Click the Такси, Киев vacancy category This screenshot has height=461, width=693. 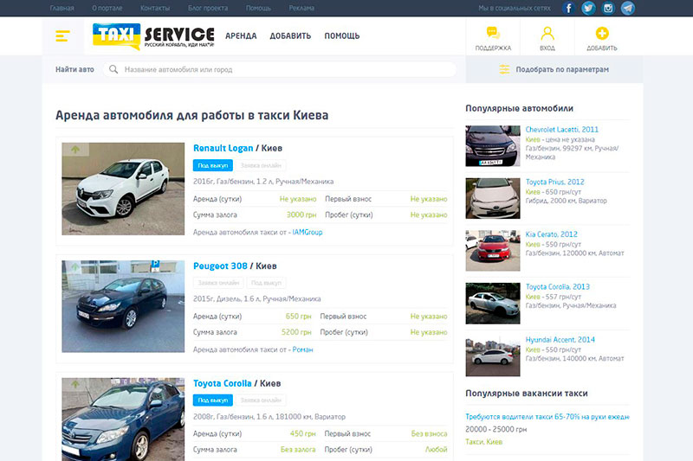483,442
